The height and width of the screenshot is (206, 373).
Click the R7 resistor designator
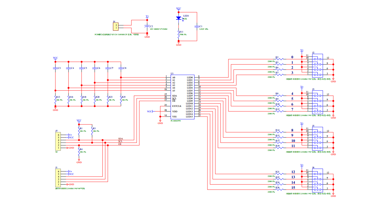(x=277, y=73)
